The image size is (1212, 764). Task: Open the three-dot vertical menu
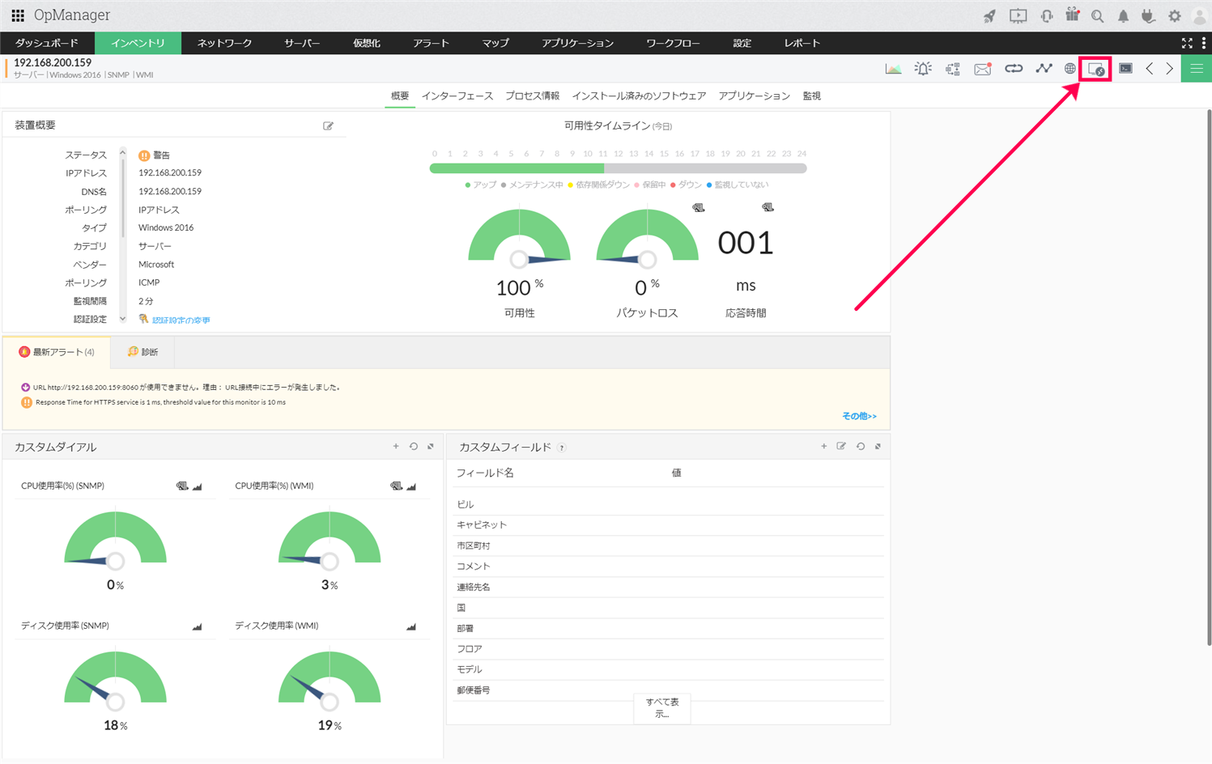click(x=1204, y=43)
